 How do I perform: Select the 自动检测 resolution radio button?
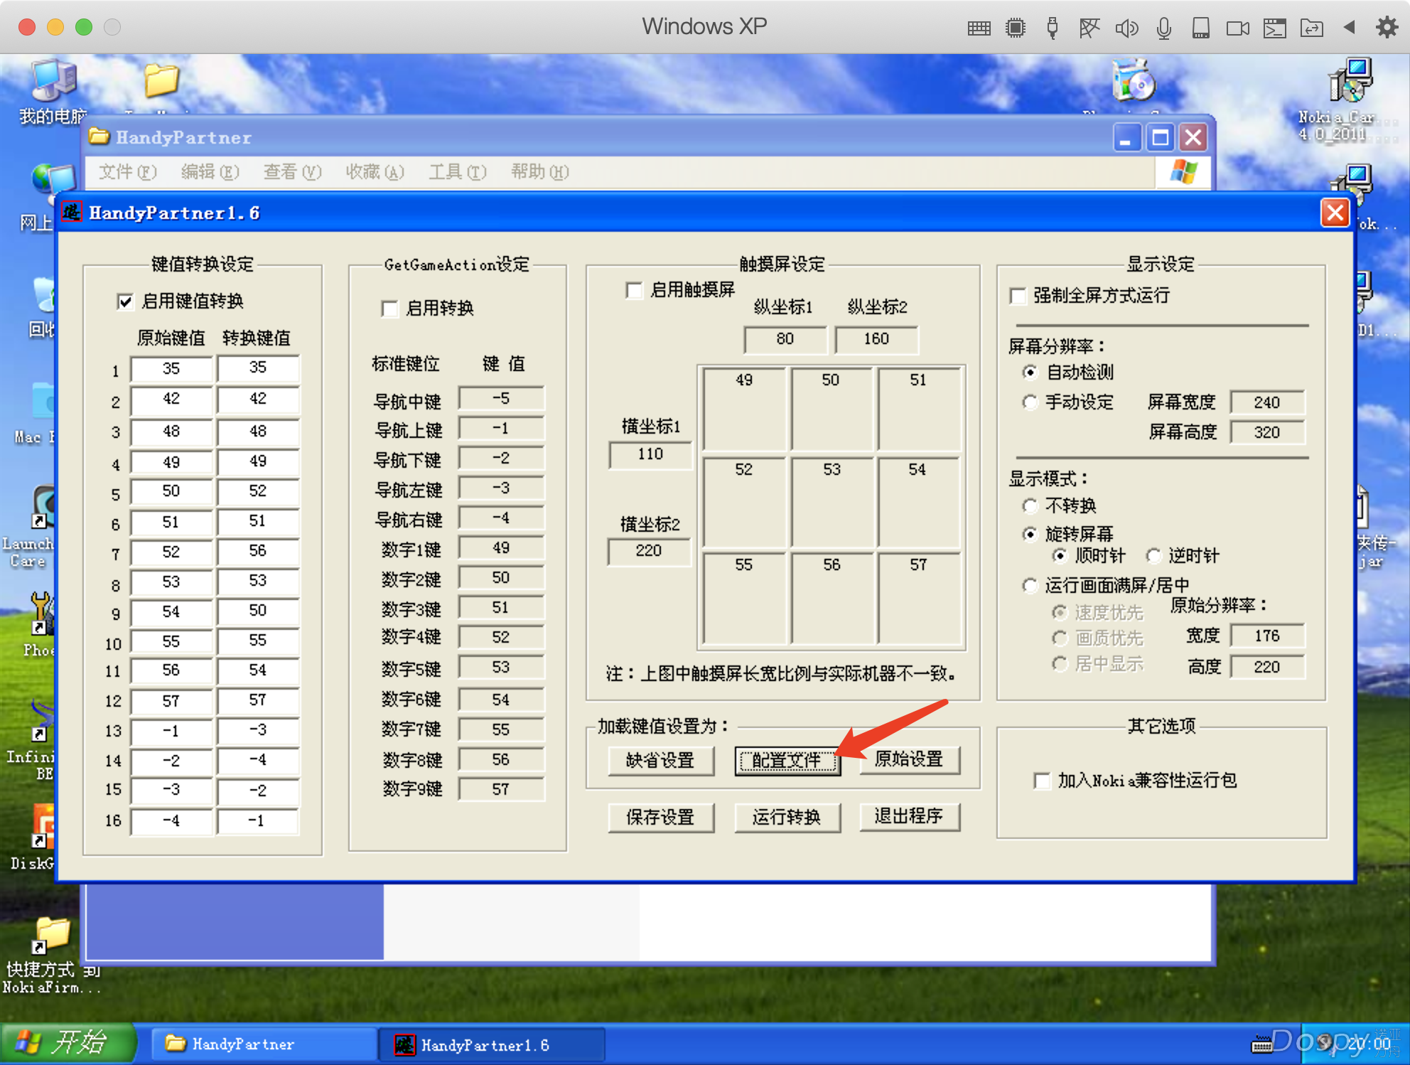pos(1030,372)
